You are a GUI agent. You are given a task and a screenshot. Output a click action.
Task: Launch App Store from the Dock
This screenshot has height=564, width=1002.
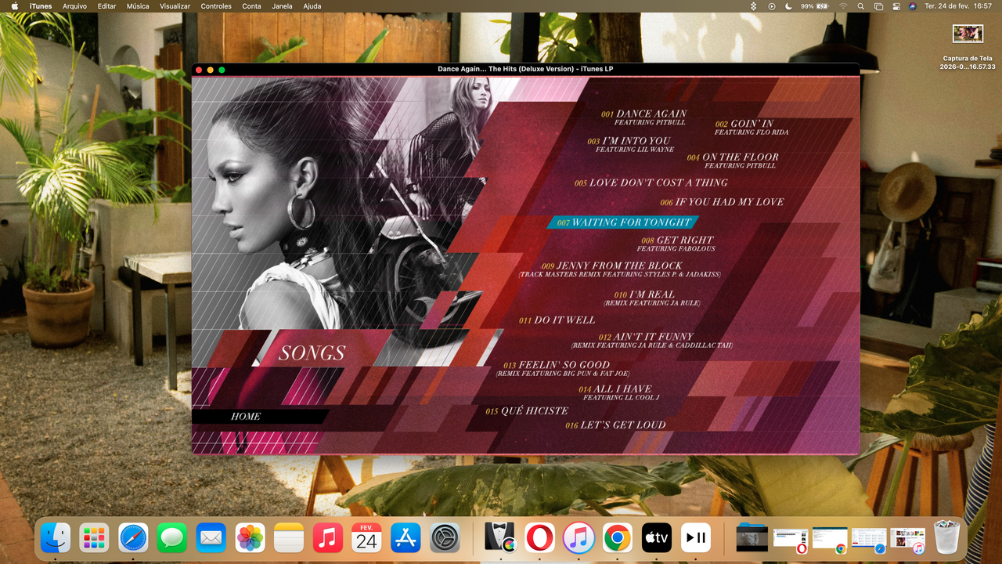click(405, 538)
